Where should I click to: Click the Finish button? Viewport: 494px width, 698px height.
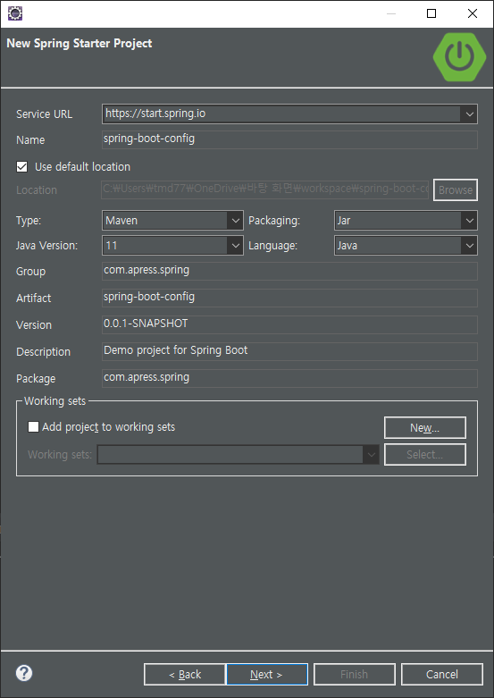coord(355,675)
